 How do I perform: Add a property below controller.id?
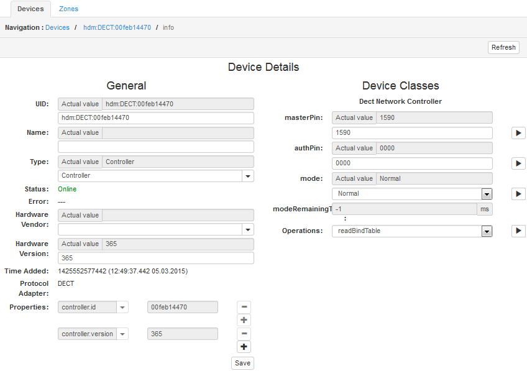(244, 319)
